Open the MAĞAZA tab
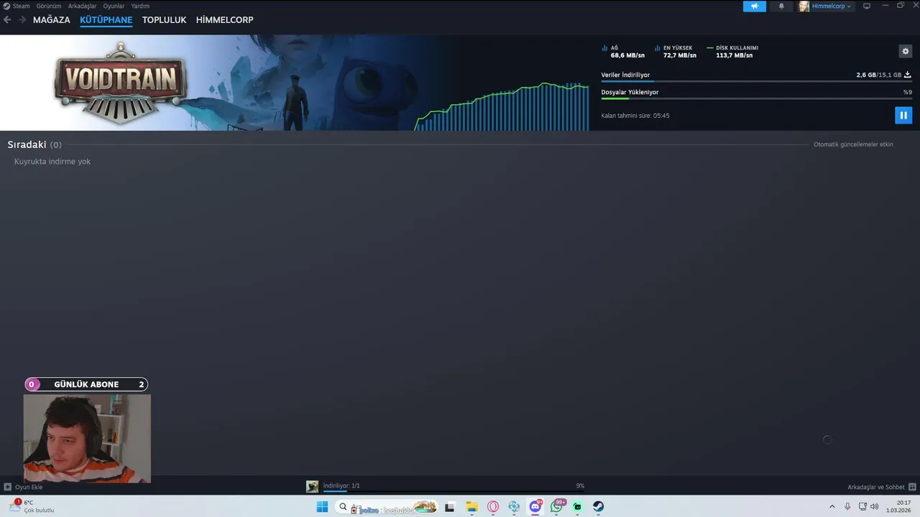Viewport: 920px width, 517px height. click(x=52, y=20)
